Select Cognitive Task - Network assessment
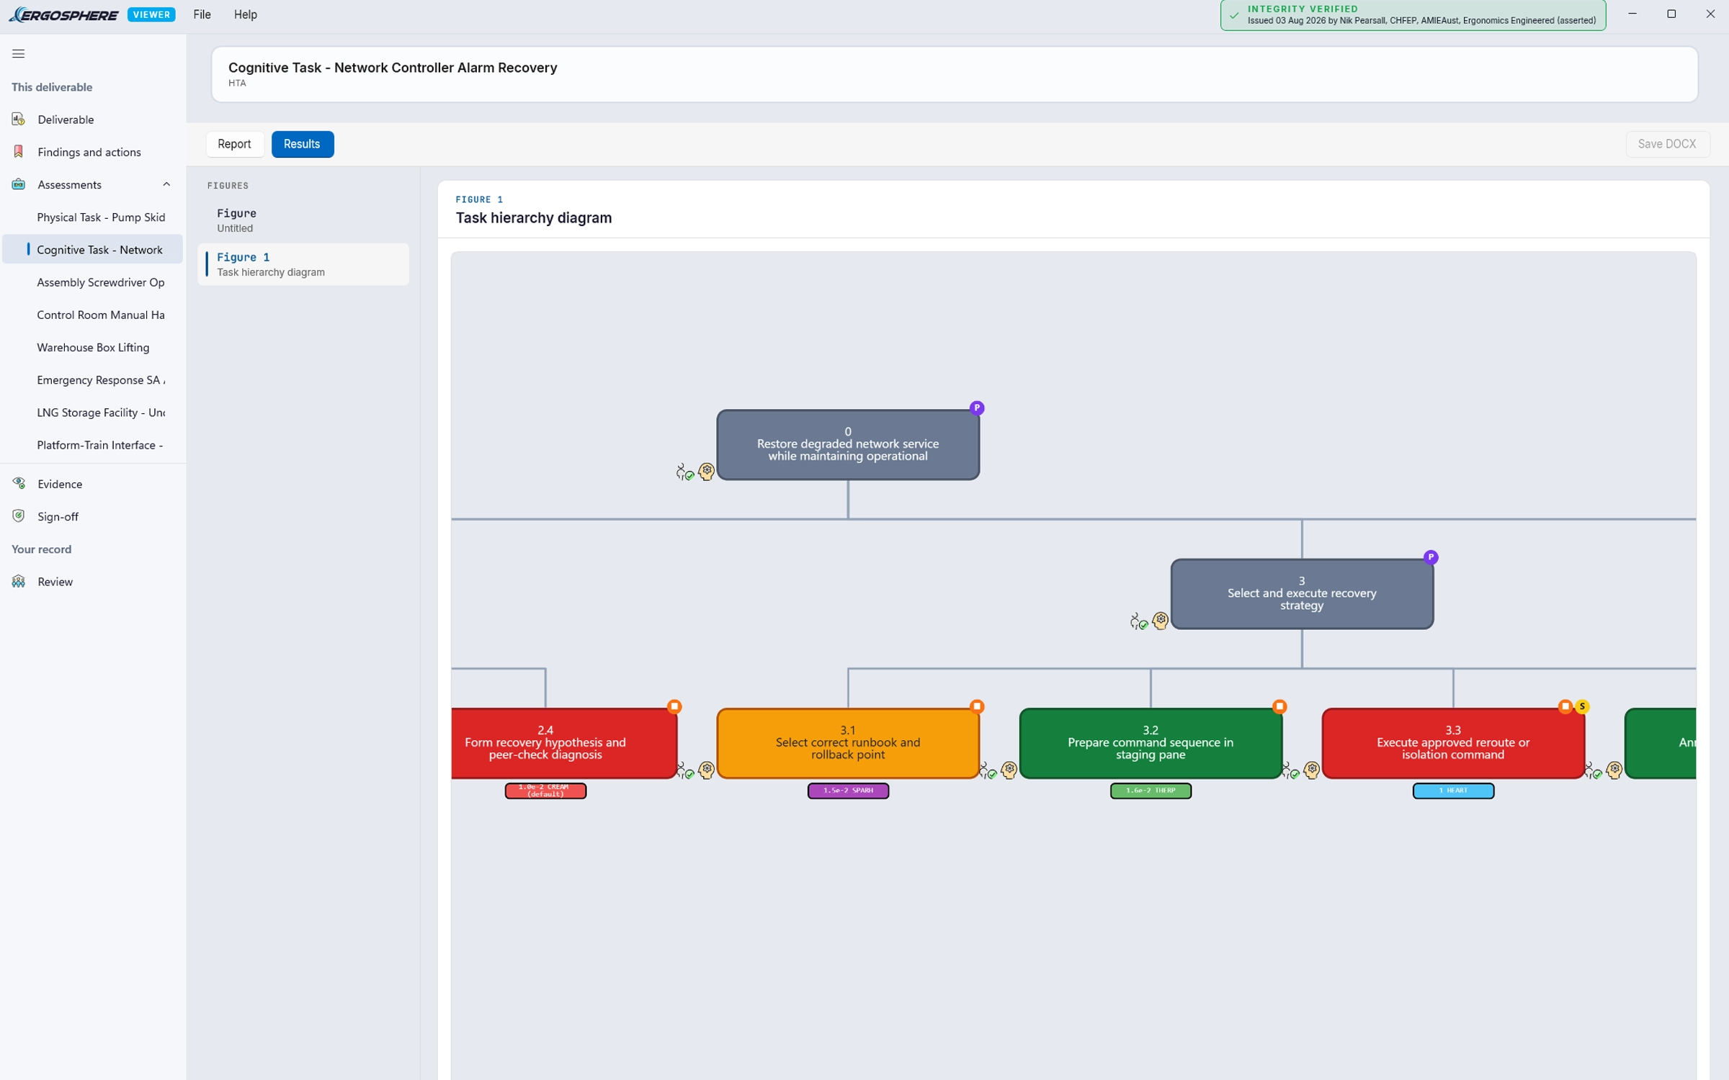The image size is (1729, 1080). (92, 250)
